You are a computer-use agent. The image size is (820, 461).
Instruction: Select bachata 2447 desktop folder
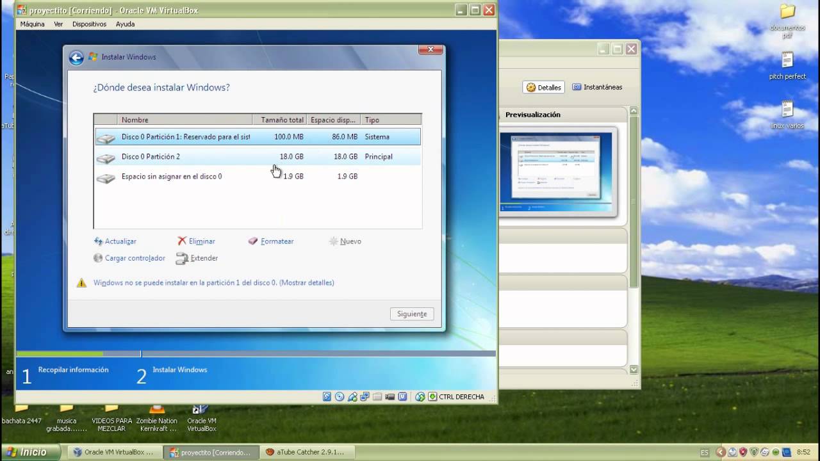point(22,415)
